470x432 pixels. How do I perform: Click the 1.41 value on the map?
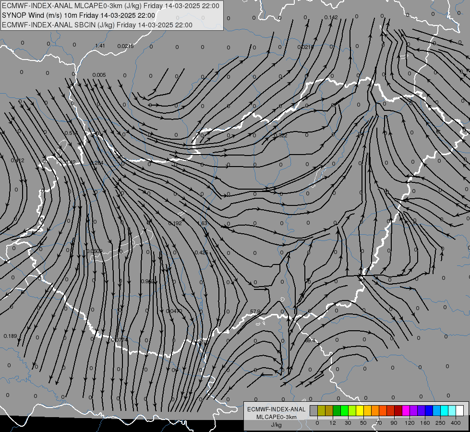pyautogui.click(x=100, y=46)
